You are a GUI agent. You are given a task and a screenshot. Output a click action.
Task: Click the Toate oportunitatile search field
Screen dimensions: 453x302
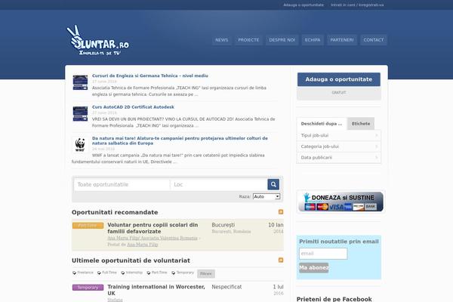[x=122, y=184]
